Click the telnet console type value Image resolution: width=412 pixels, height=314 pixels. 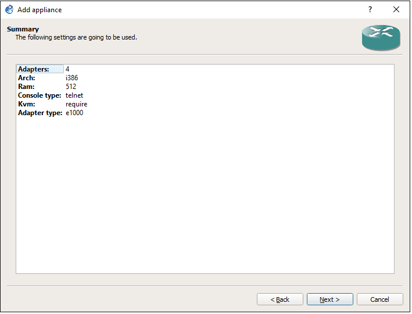point(74,95)
